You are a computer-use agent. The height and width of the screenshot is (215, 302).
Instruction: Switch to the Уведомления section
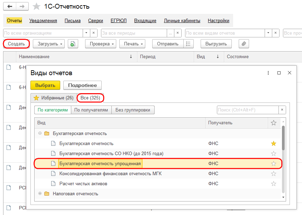point(43,21)
